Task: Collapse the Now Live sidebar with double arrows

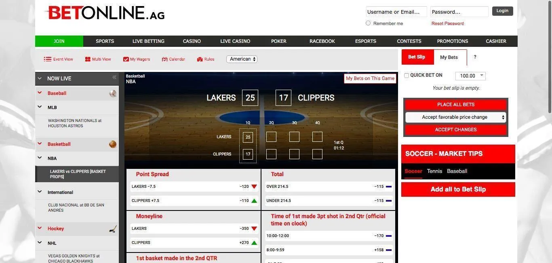Action: pyautogui.click(x=114, y=77)
